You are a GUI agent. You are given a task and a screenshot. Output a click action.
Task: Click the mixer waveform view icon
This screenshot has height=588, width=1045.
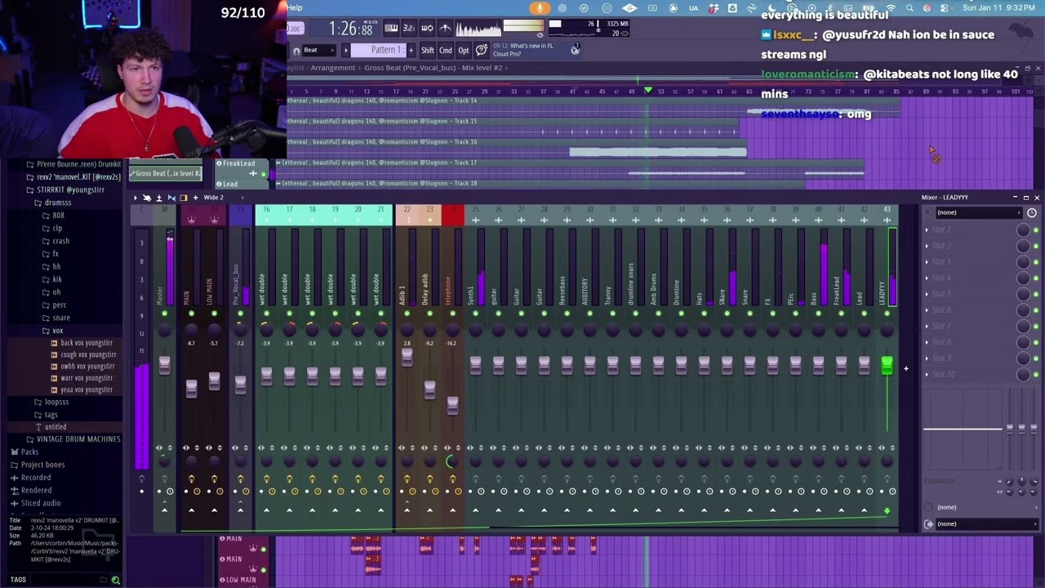[x=171, y=198]
